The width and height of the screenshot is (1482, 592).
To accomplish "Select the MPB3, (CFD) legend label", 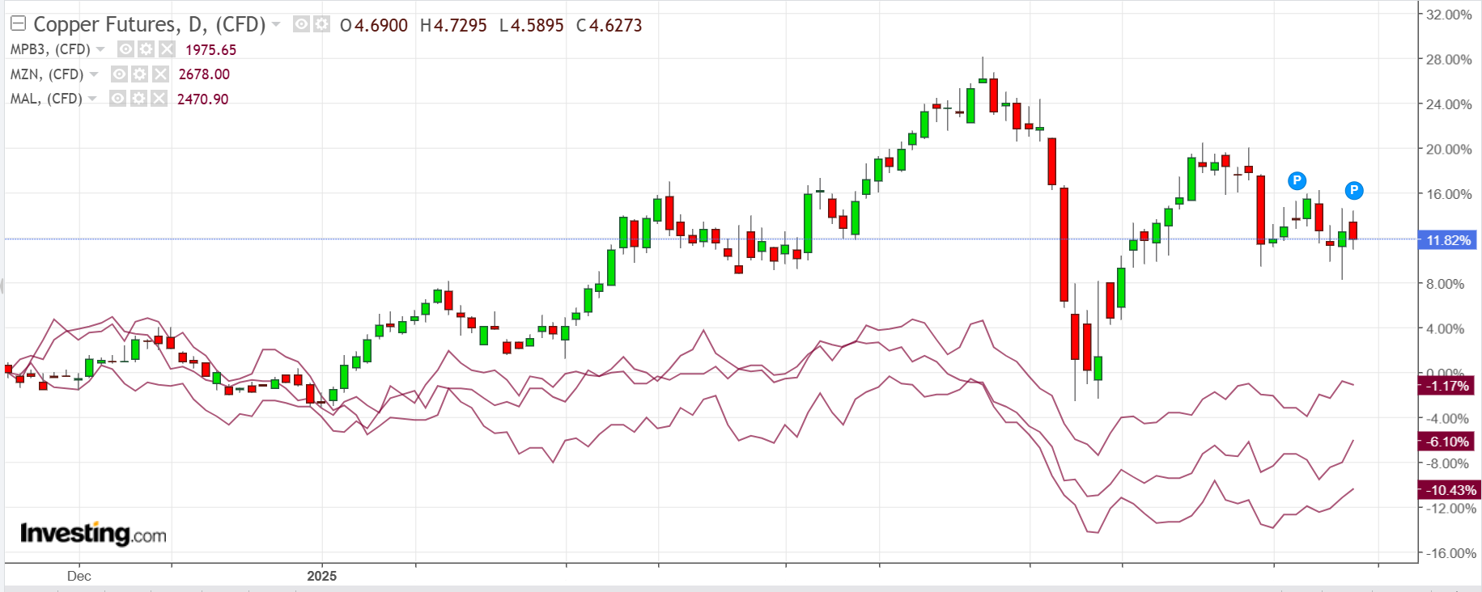I will point(50,49).
